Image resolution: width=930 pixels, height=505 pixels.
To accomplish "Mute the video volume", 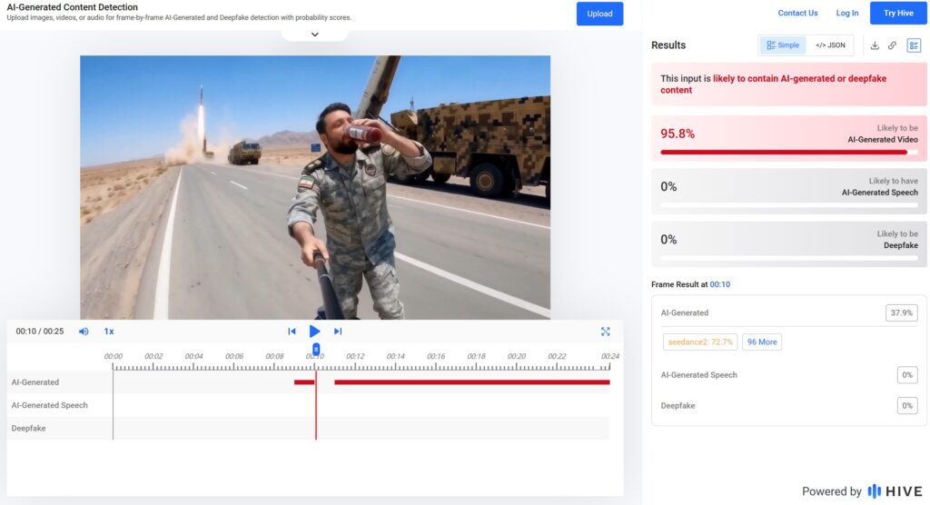I will tap(84, 332).
